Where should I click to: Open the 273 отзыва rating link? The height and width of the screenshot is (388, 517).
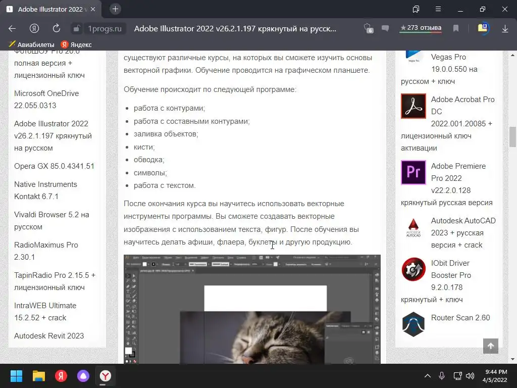click(421, 28)
